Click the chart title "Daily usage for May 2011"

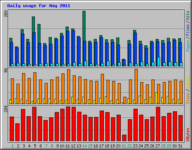point(39,6)
